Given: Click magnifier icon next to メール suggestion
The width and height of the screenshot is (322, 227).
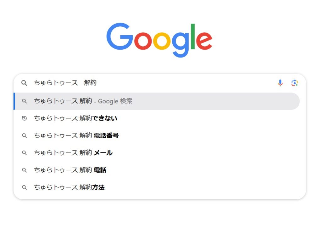Looking at the screenshot, I should tap(25, 153).
